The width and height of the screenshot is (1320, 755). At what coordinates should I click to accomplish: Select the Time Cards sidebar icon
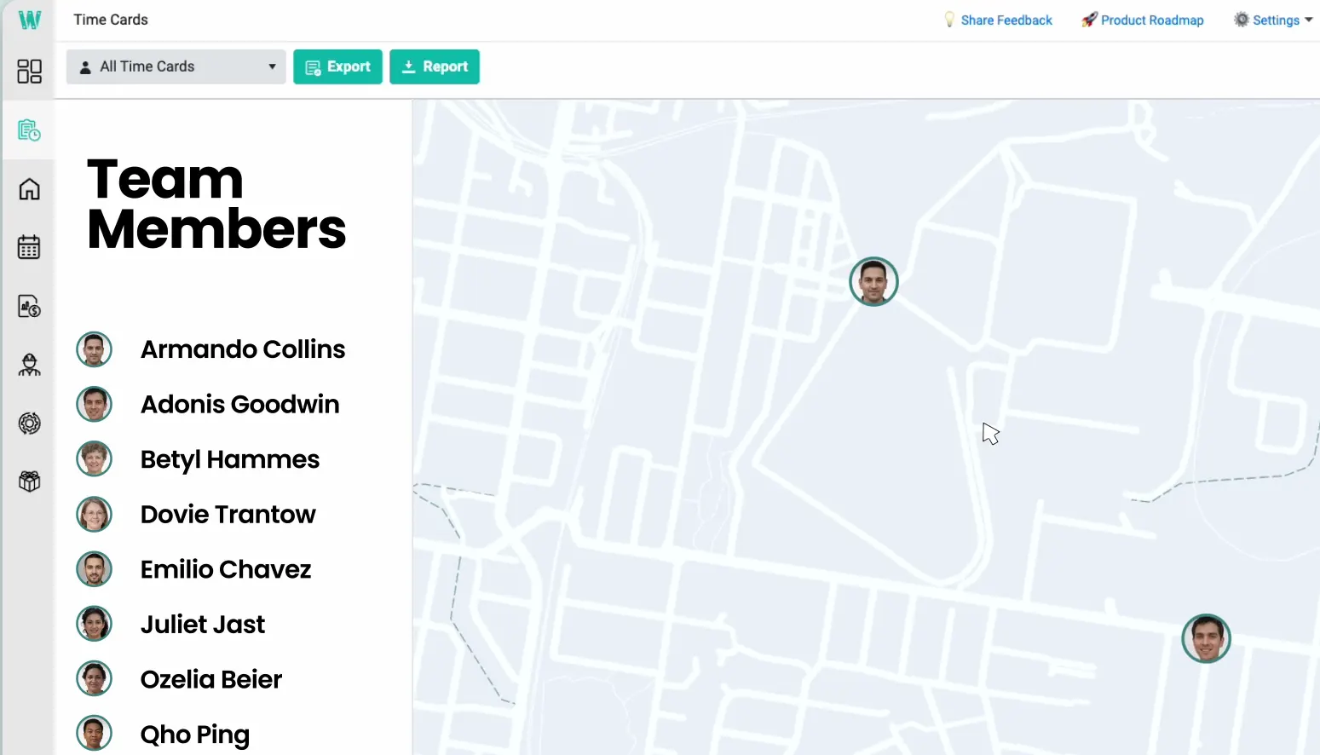[29, 130]
